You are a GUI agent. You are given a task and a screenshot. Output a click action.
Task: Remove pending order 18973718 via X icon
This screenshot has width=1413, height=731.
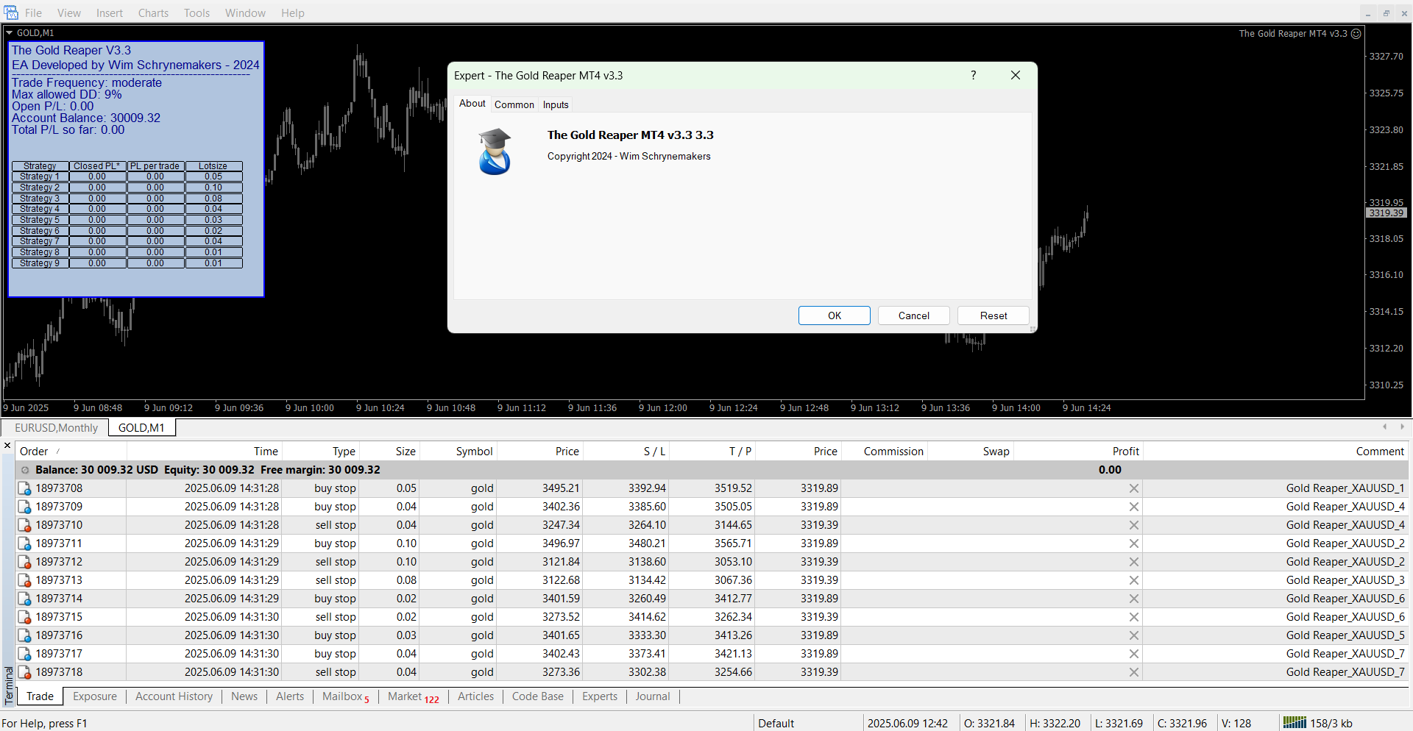point(1133,672)
